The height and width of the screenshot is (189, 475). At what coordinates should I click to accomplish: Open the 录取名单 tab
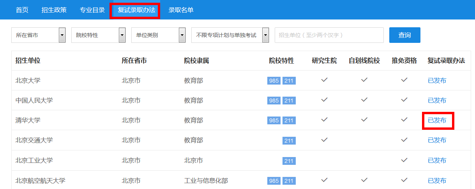tap(181, 10)
